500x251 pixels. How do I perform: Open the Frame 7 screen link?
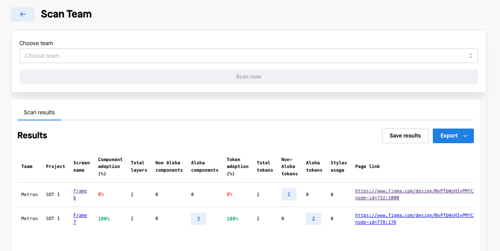[x=80, y=218]
